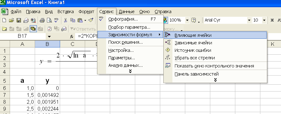Expand full submenu with bottom double chevron

point(215,80)
